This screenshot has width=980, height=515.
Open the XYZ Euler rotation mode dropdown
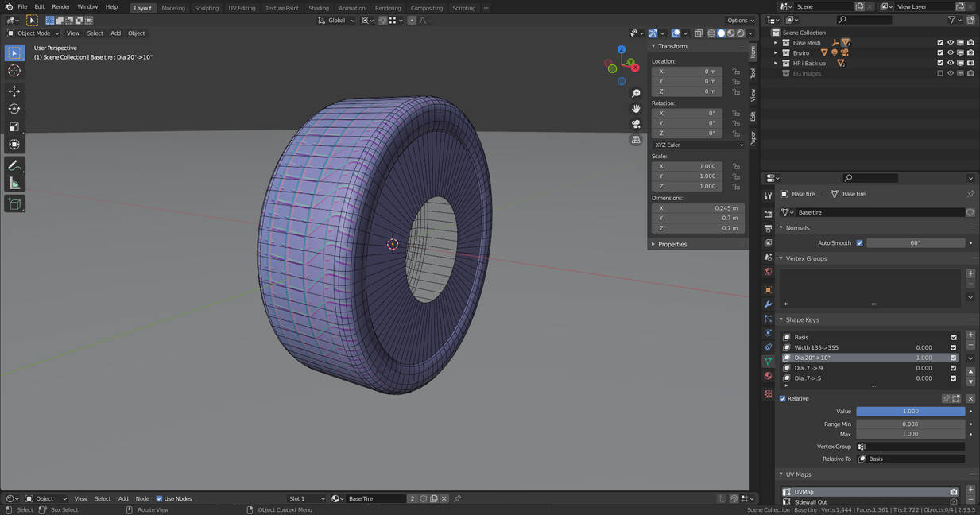[698, 145]
